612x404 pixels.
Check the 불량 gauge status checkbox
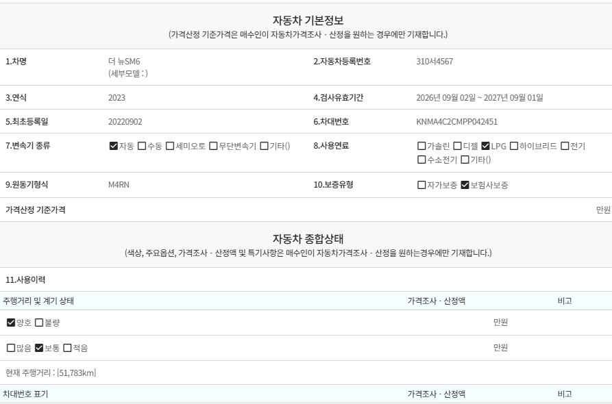39,323
